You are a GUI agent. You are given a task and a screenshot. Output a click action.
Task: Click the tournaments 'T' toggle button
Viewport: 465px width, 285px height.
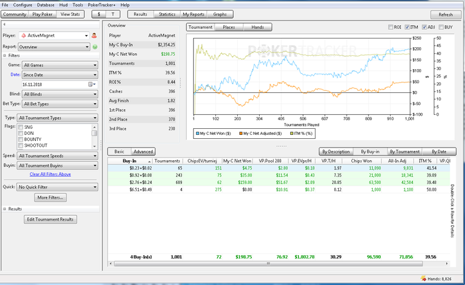[112, 14]
